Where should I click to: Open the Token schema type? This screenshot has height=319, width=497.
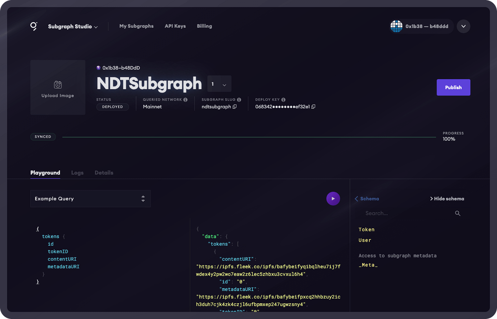[367, 230]
